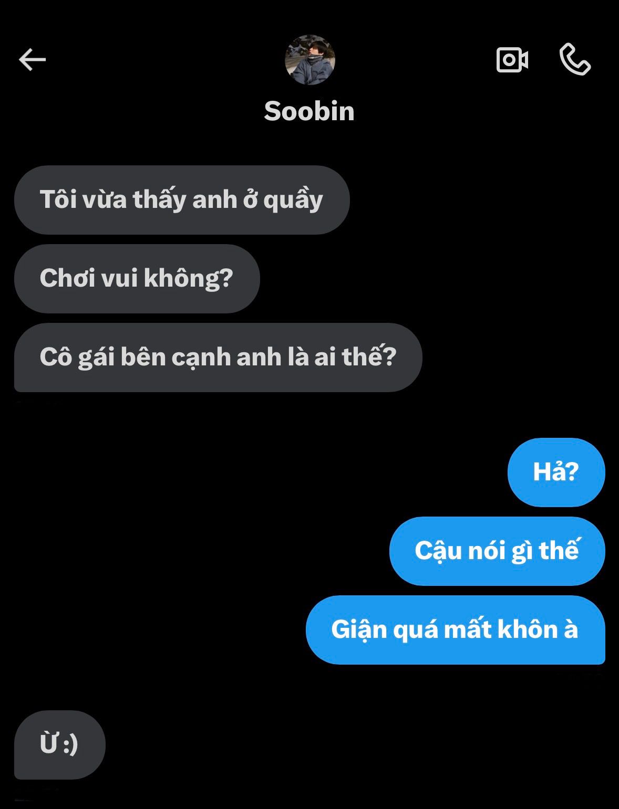Click the telephone handset icon
Screen dimensions: 619x809
point(575,59)
